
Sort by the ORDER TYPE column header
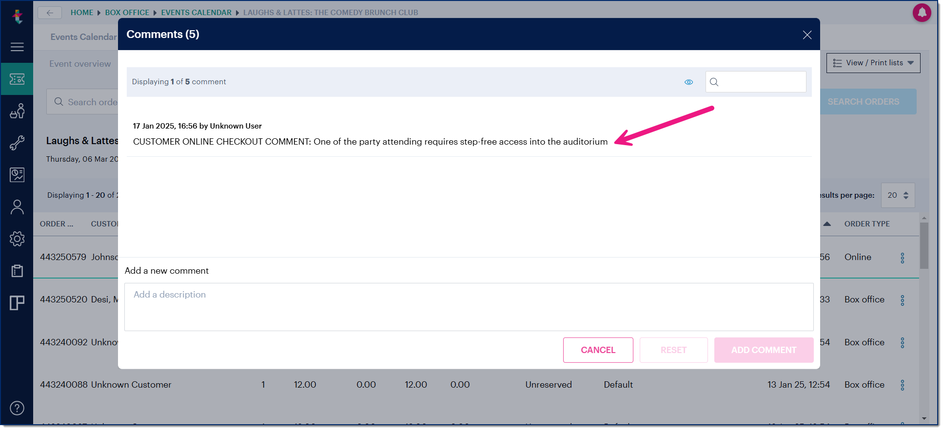click(x=867, y=224)
